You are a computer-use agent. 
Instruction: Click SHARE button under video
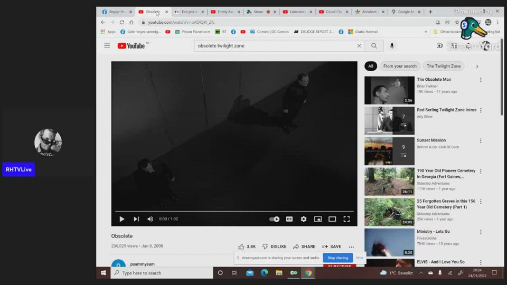tap(304, 246)
